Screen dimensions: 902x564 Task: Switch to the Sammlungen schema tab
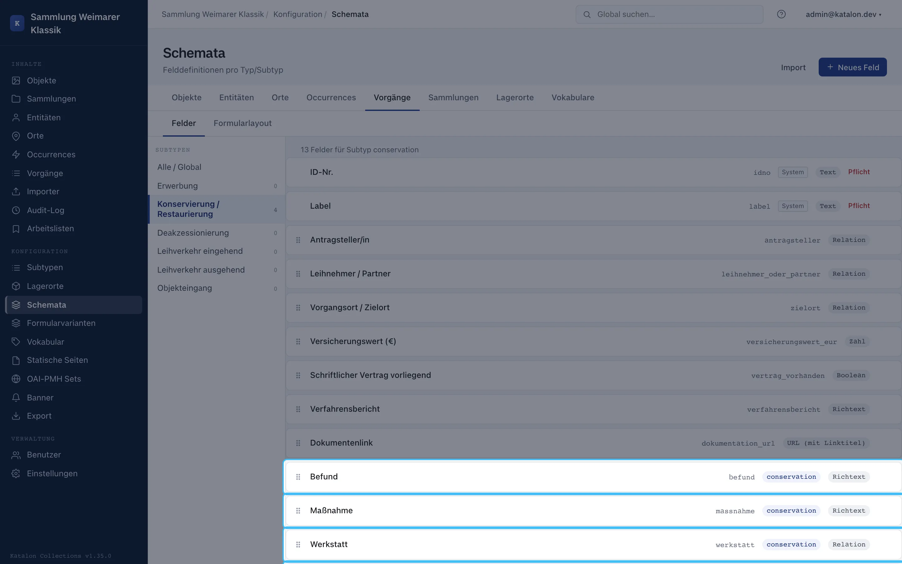453,98
